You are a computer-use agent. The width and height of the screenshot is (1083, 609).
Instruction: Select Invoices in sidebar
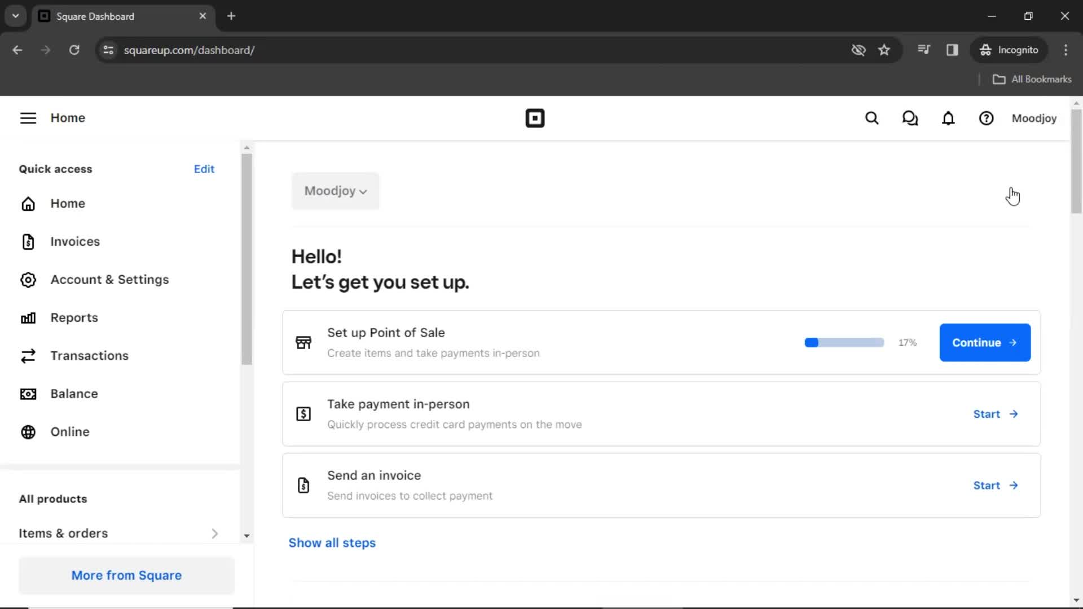(75, 241)
